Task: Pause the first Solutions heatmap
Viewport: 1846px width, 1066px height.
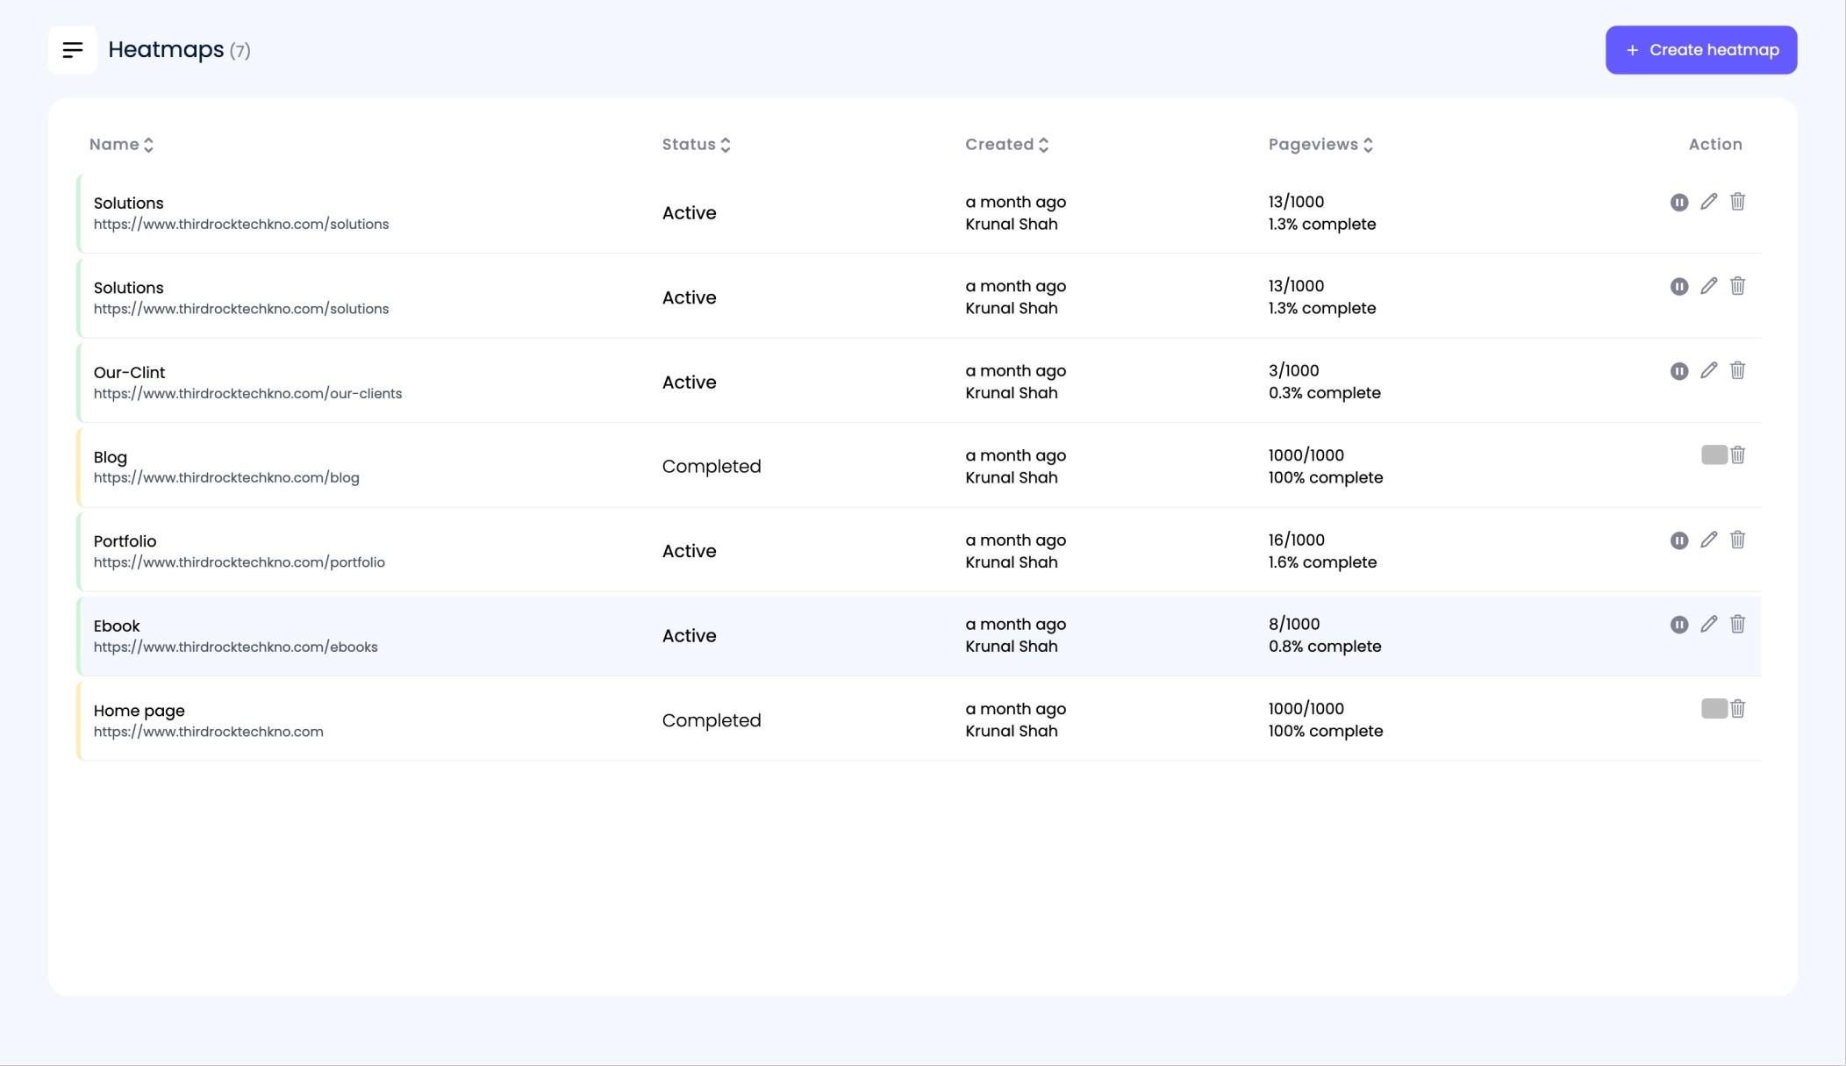Action: click(x=1678, y=202)
